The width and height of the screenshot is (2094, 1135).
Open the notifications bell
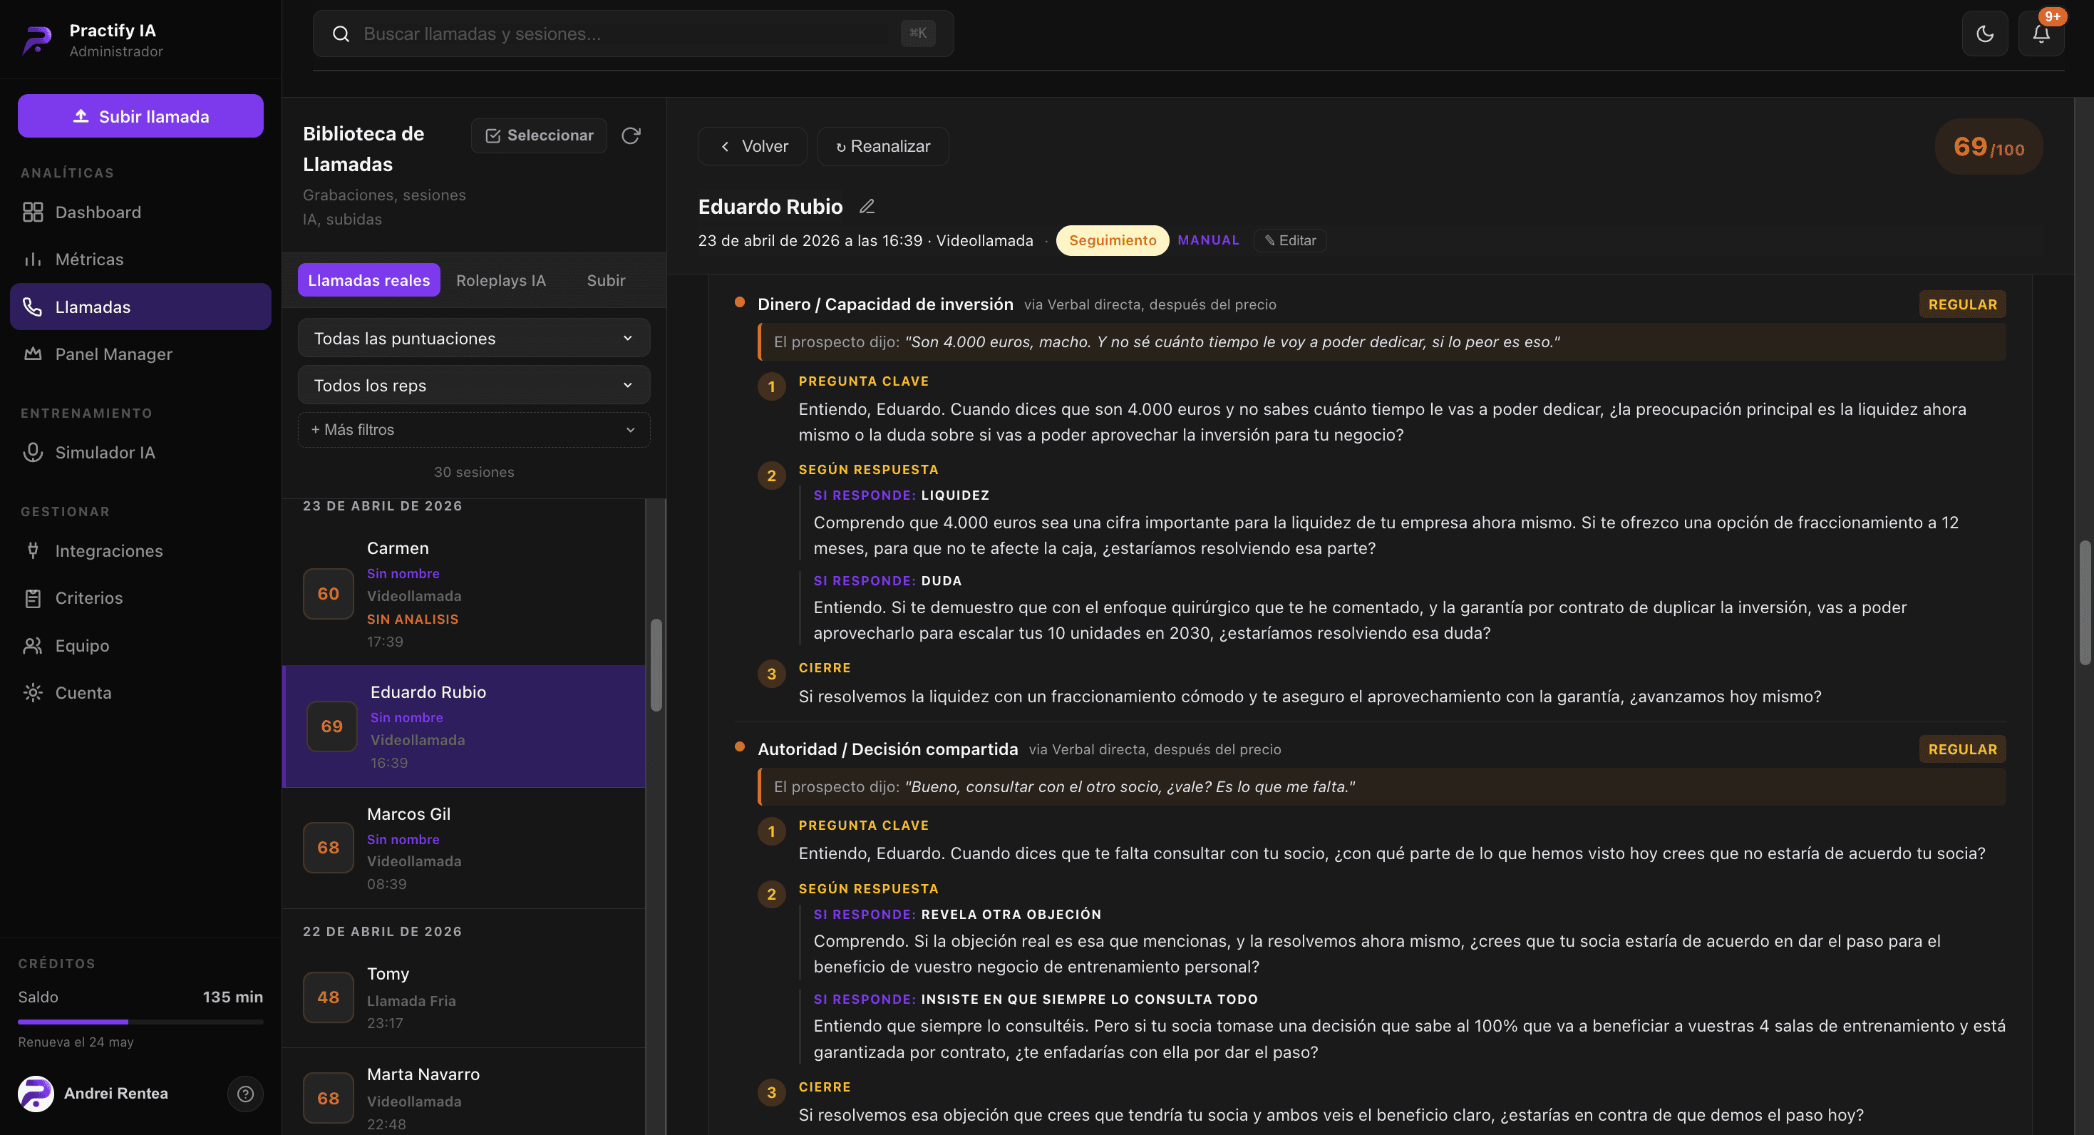[2041, 34]
